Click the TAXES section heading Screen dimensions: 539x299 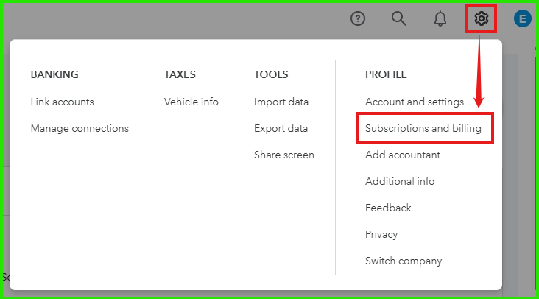[180, 74]
